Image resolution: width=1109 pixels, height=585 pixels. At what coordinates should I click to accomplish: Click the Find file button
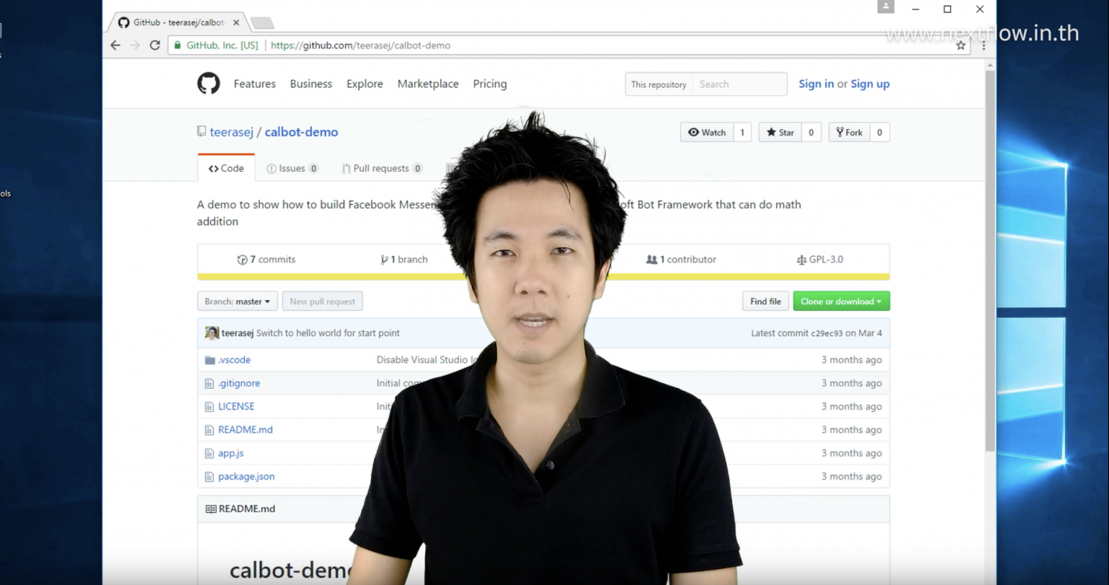pos(765,301)
